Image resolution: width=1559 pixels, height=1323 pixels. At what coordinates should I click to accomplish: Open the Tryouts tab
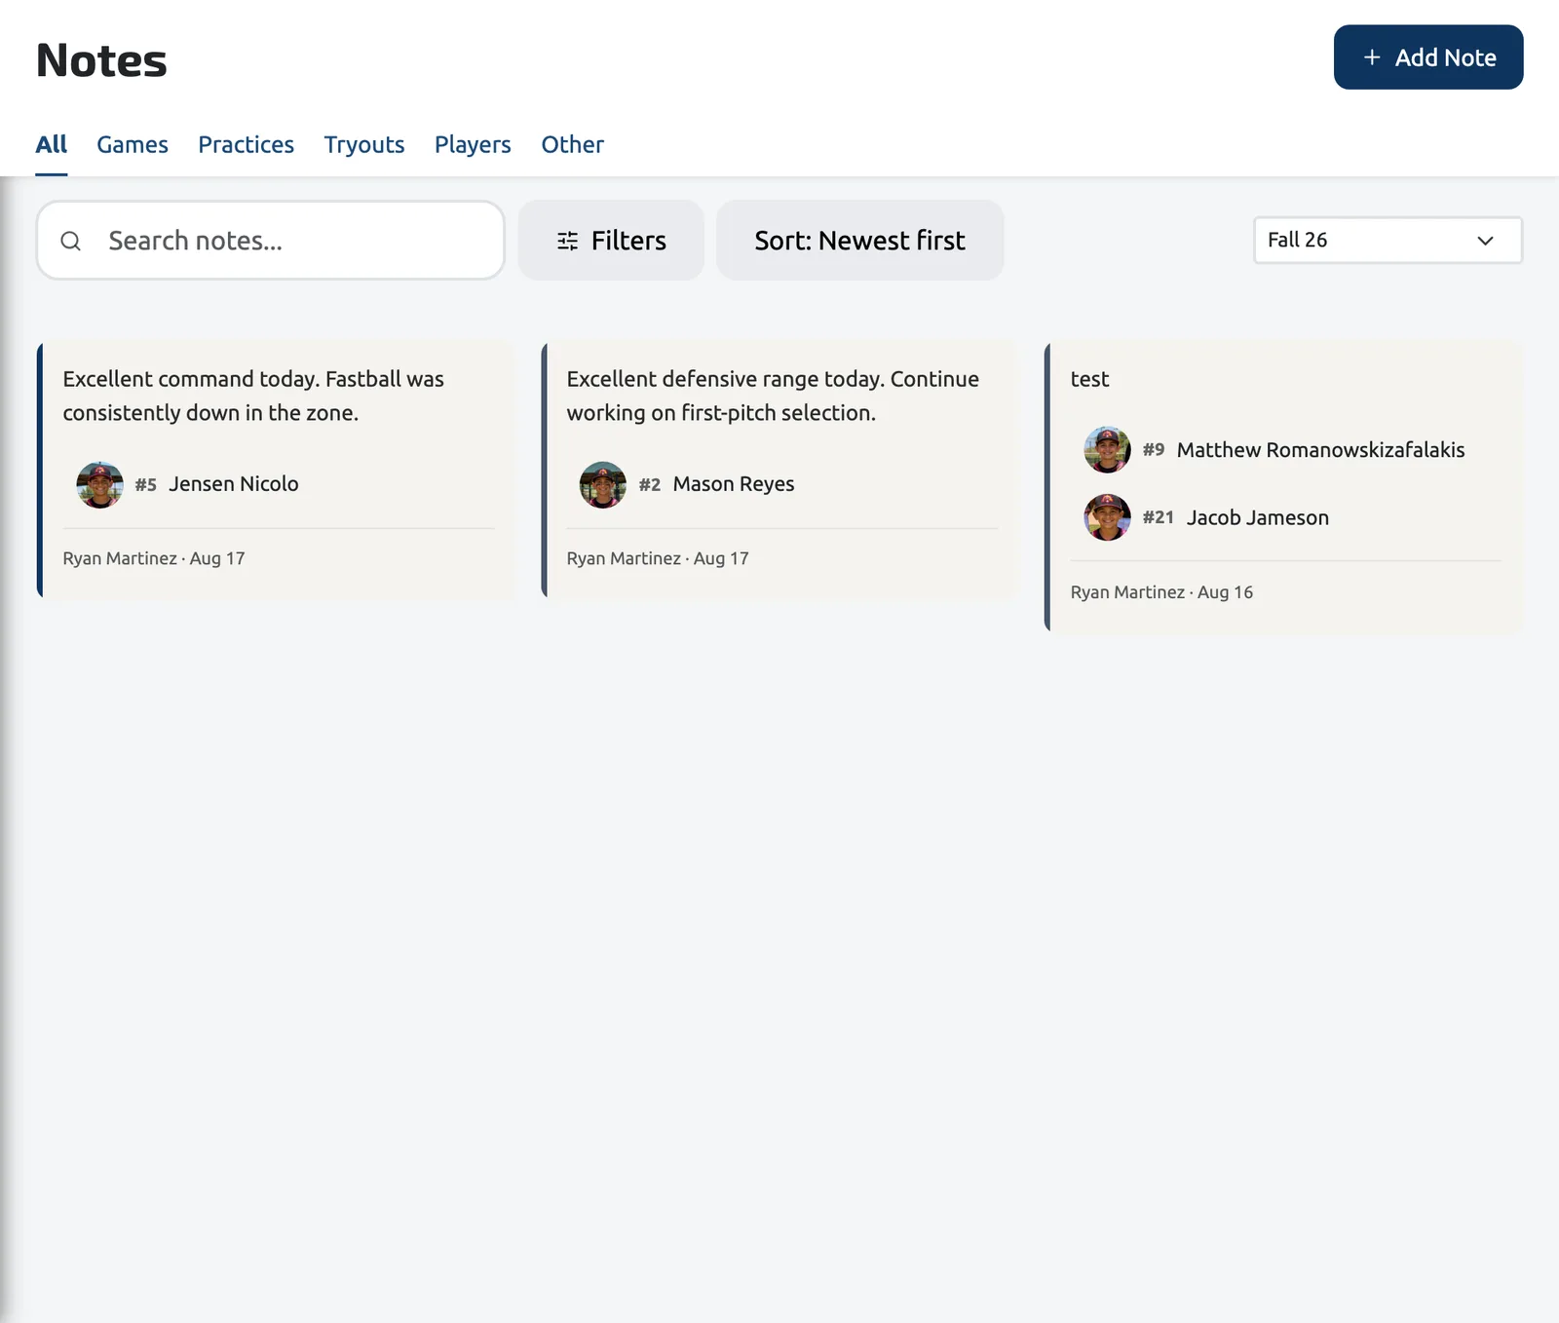pyautogui.click(x=364, y=144)
